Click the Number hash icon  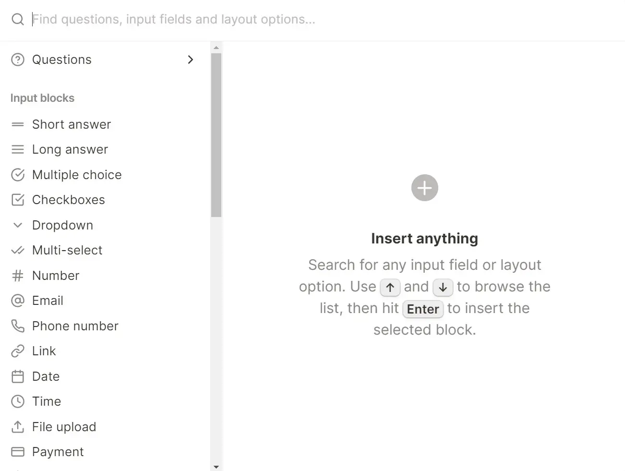18,276
